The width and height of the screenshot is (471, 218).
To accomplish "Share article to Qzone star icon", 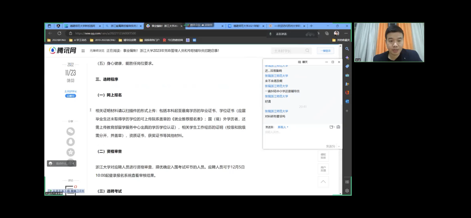I will pos(70,152).
